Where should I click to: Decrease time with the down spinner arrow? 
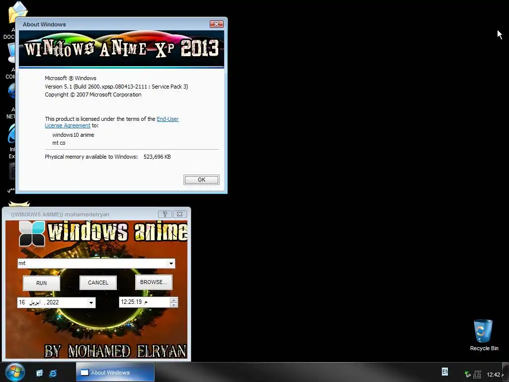pos(174,305)
